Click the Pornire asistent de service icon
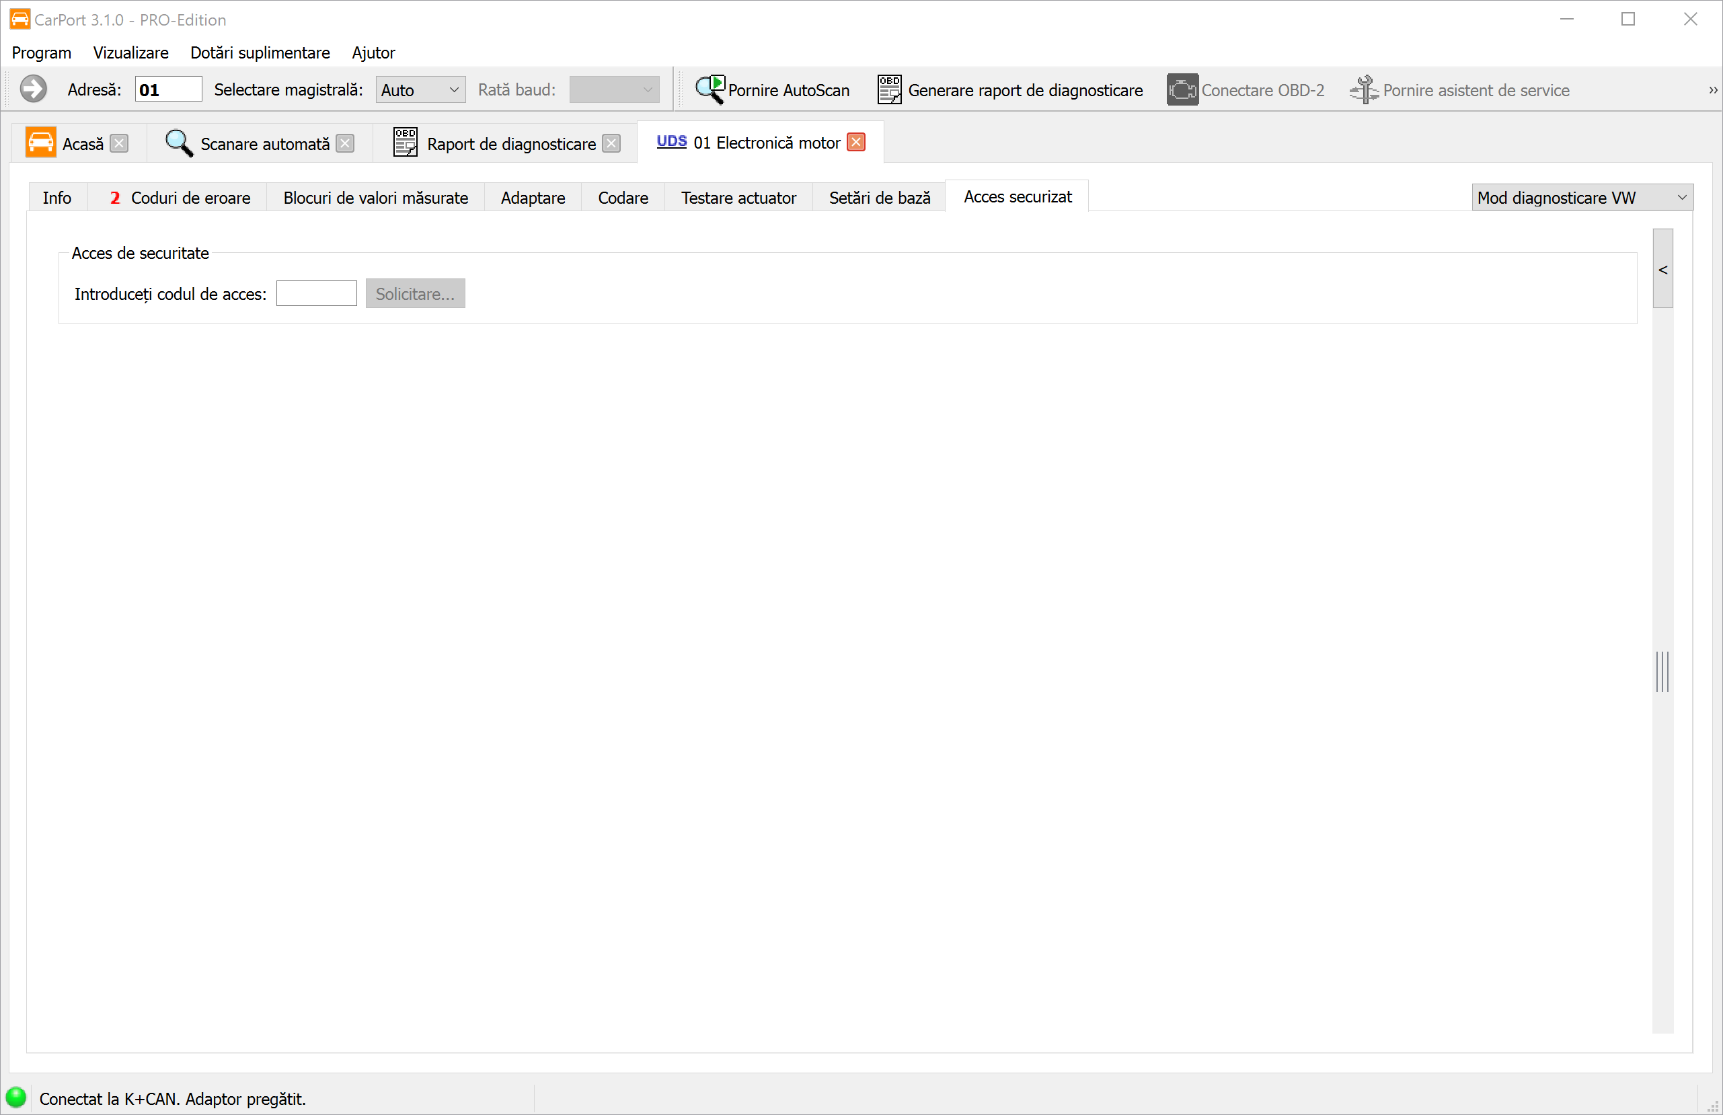 pos(1364,90)
